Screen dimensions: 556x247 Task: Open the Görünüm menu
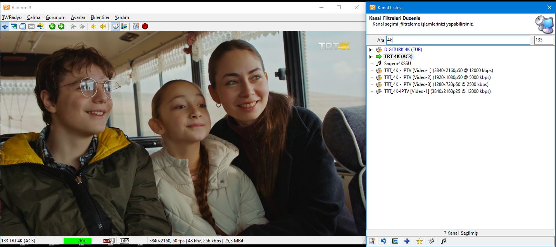point(56,17)
